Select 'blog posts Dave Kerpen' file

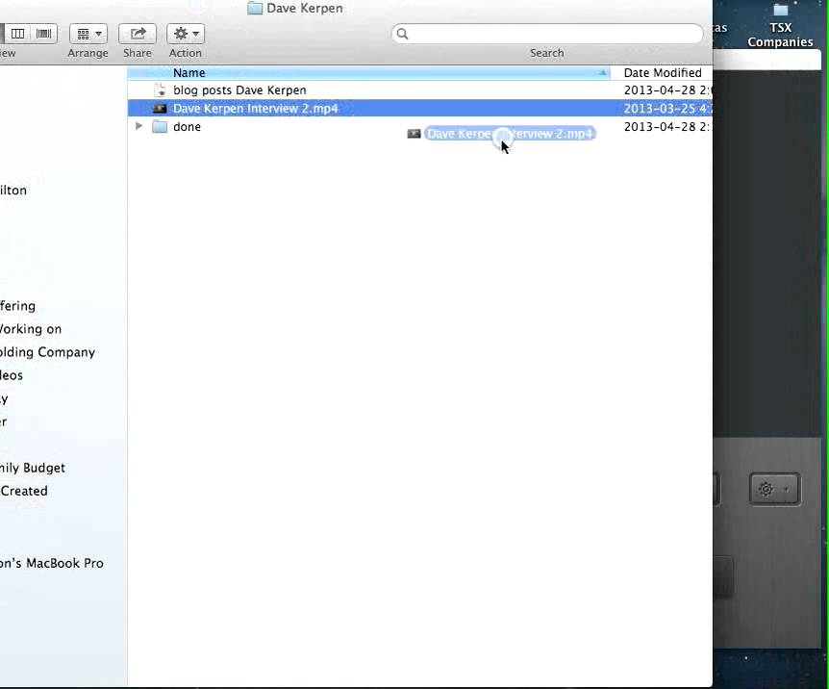click(x=239, y=90)
